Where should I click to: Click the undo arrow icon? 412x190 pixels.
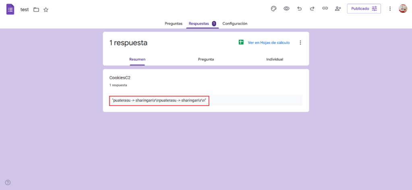click(299, 8)
